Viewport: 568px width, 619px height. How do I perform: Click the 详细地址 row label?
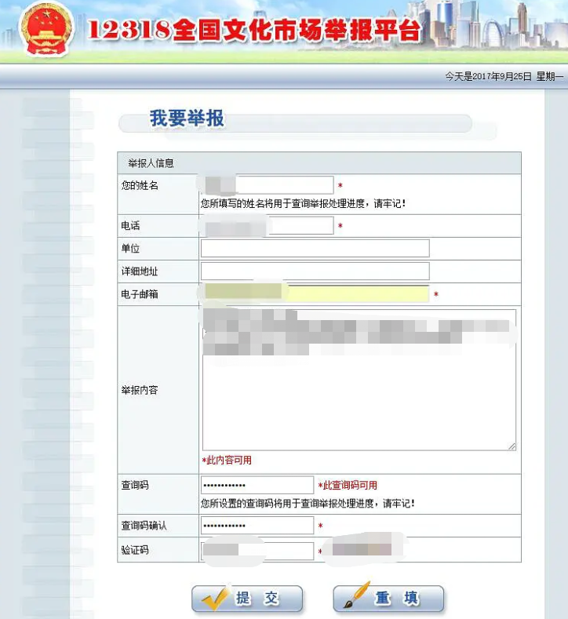[x=140, y=271]
